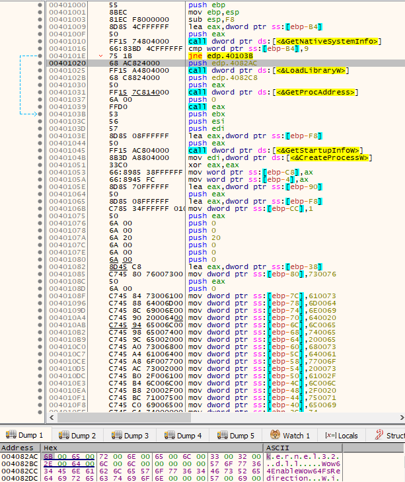Viewport: 405px width, 482px height.
Task: Select the highlighted push edp.4082AC instruction
Action: coord(223,63)
